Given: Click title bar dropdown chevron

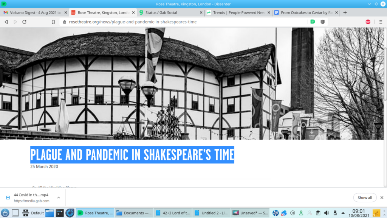Looking at the screenshot, I should tap(369, 4).
